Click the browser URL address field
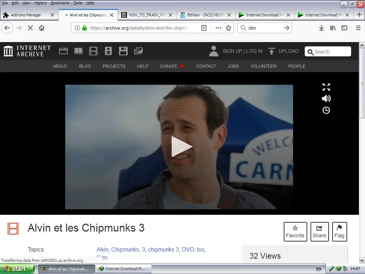The image size is (365, 274). (138, 28)
